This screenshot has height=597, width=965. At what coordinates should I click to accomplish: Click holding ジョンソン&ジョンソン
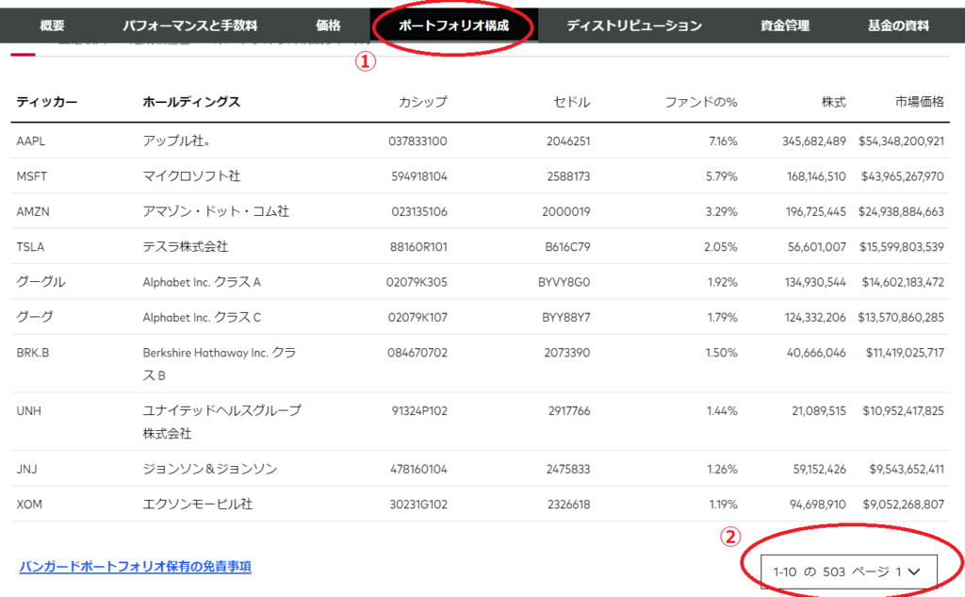[210, 469]
